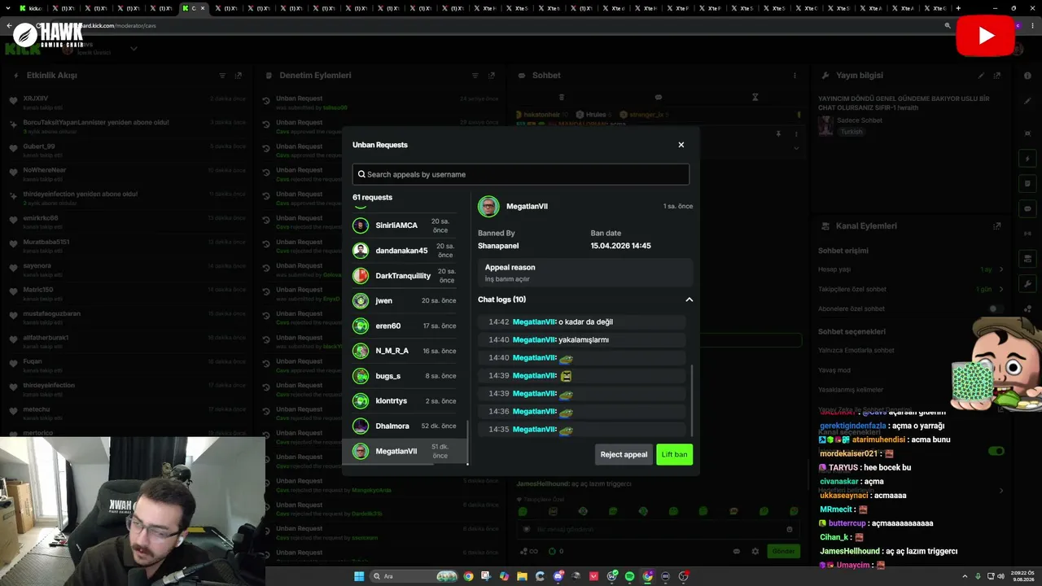
Task: Toggle Abonelere özel sohbet switch
Action: (996, 309)
